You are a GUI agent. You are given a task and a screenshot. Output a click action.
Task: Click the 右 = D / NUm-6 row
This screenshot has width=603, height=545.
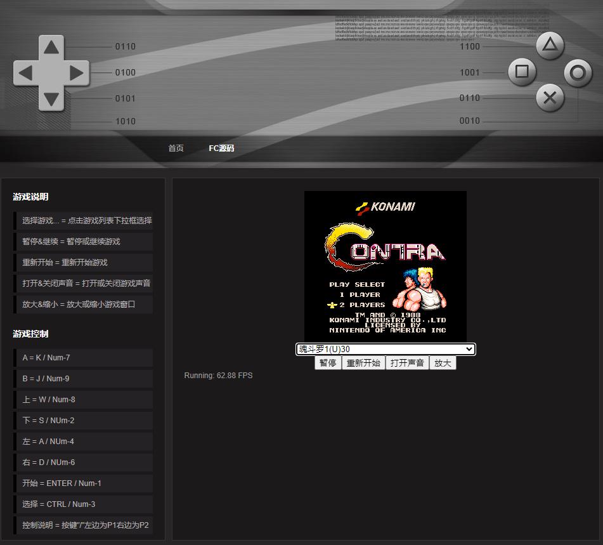pyautogui.click(x=83, y=463)
